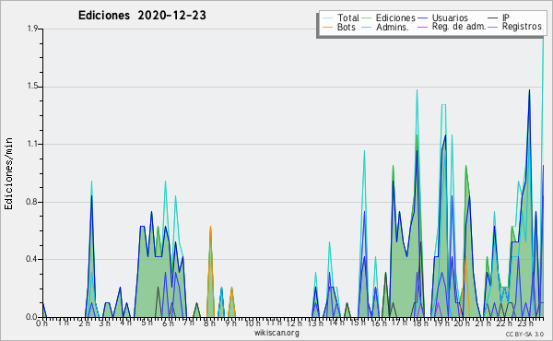Click the chart title 'Ediciones 2020-12-23'
This screenshot has width=553, height=341.
tap(142, 16)
